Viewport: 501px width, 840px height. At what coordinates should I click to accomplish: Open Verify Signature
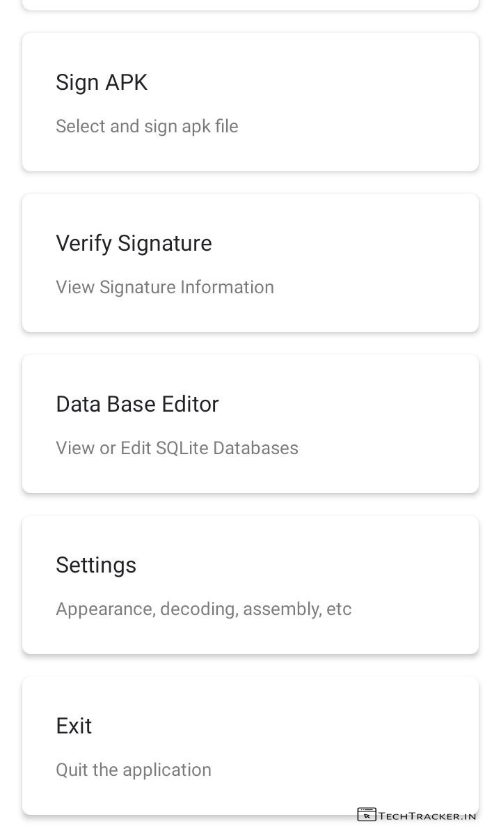click(134, 243)
